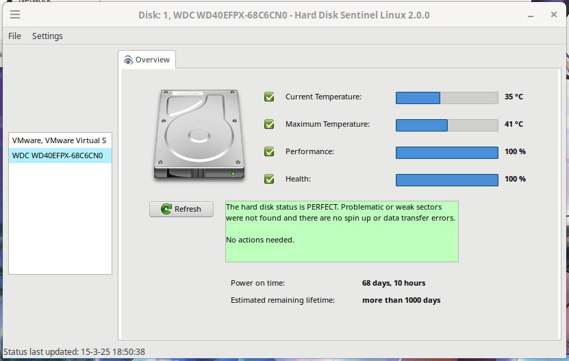Viewport: 569px width, 361px height.
Task: Open the hamburger menu in the title bar
Action: tap(15, 14)
